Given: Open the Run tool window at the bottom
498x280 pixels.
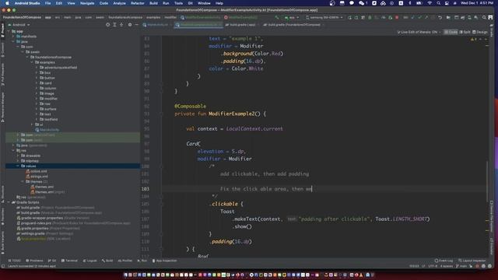Looking at the screenshot, I should coord(142,261).
